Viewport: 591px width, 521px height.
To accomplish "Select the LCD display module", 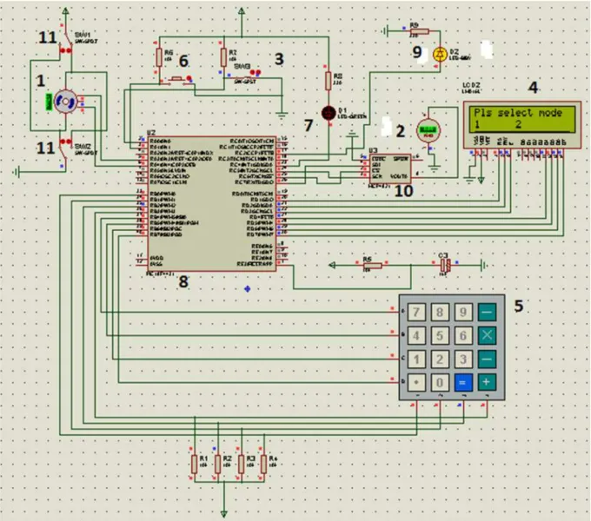I will coord(522,124).
